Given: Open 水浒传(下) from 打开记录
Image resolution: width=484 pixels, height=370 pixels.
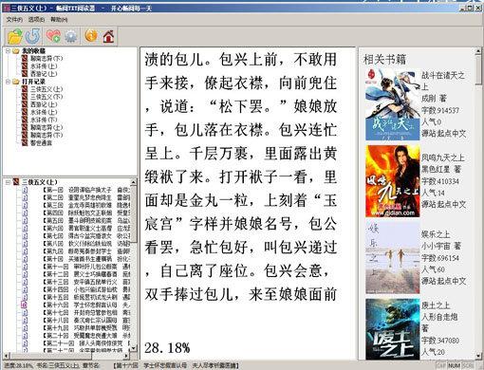Looking at the screenshot, I should 44,120.
